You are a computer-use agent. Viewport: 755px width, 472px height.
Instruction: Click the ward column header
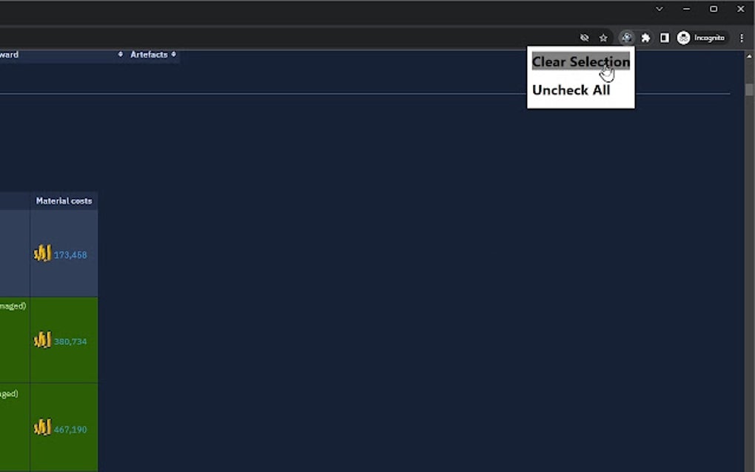[10, 54]
